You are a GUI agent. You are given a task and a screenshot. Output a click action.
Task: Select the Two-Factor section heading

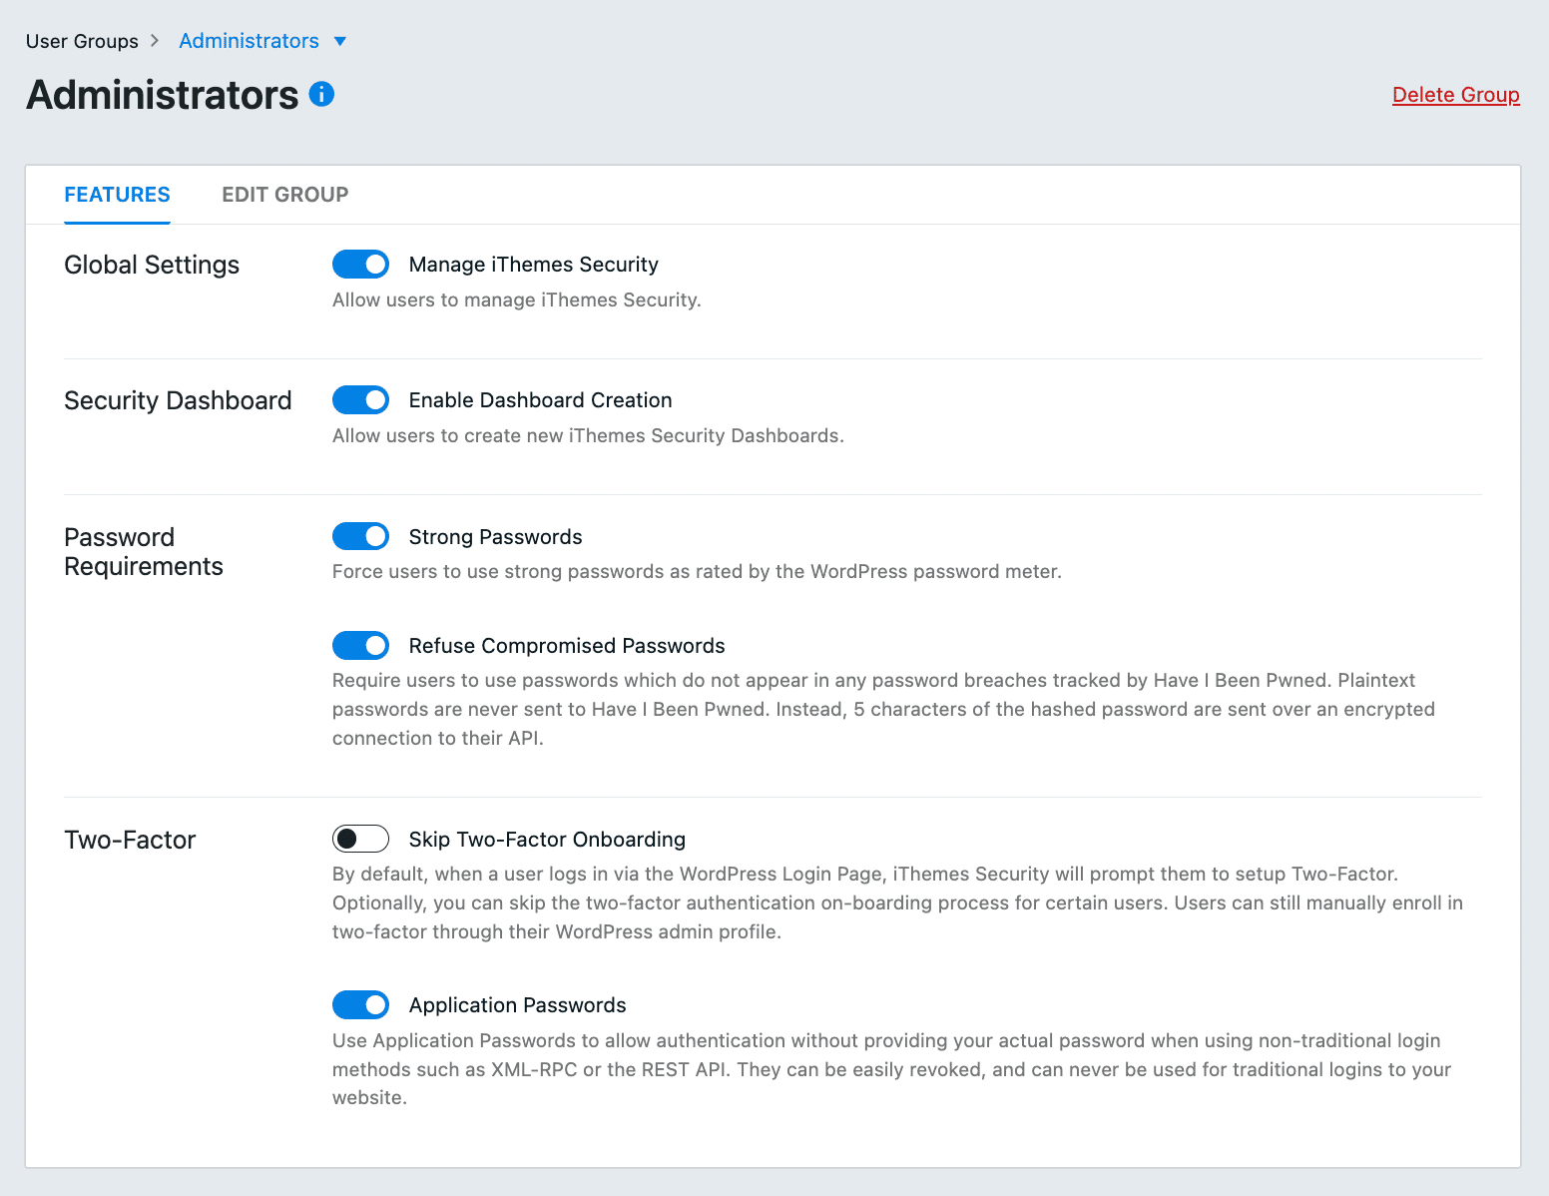click(x=130, y=840)
